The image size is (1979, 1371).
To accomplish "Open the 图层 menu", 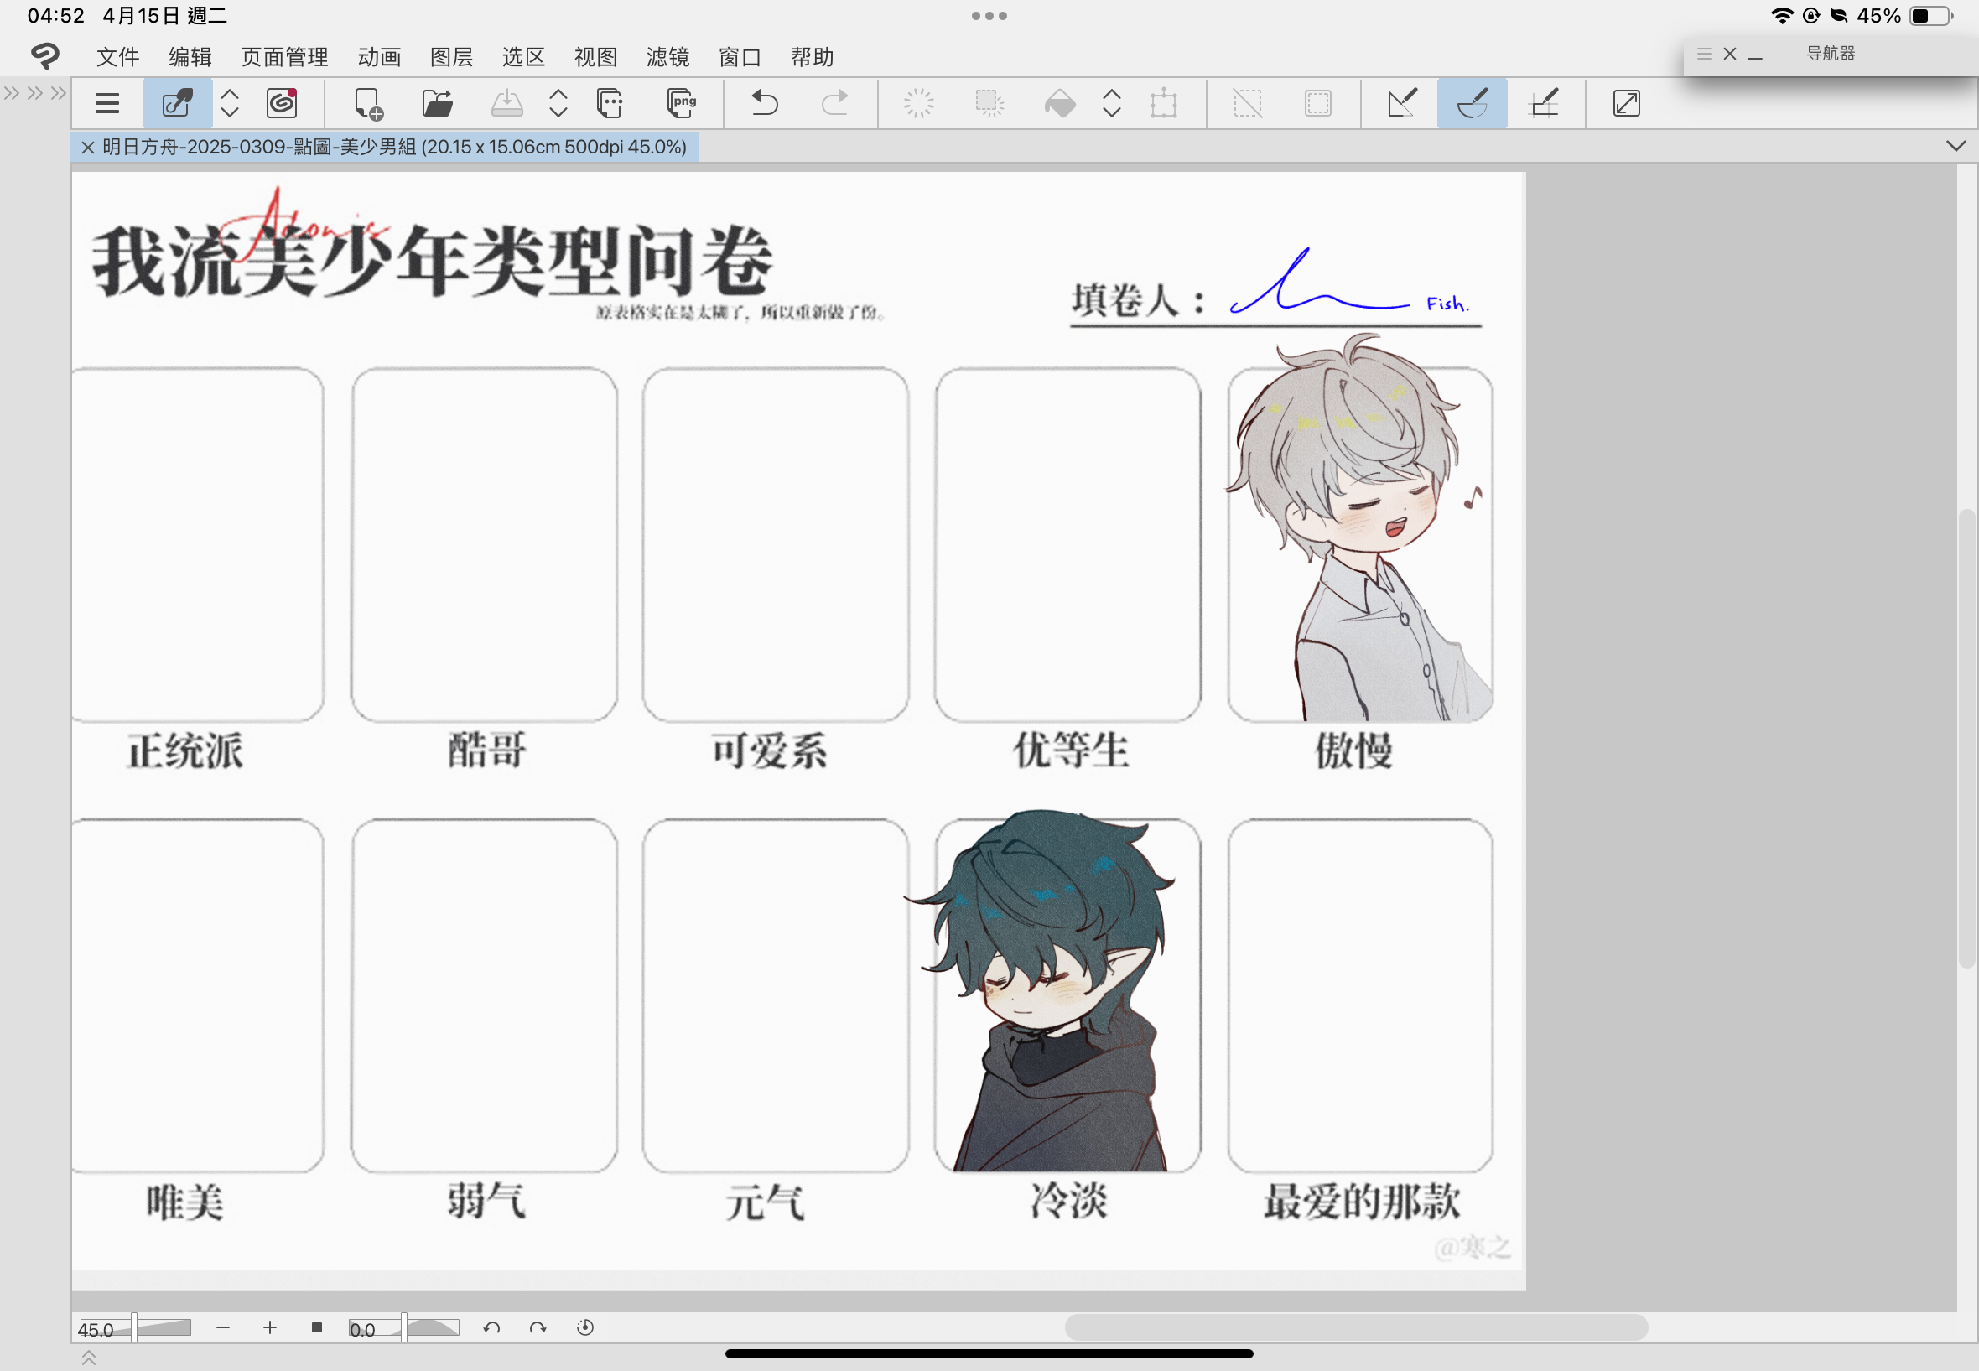I will pyautogui.click(x=452, y=57).
